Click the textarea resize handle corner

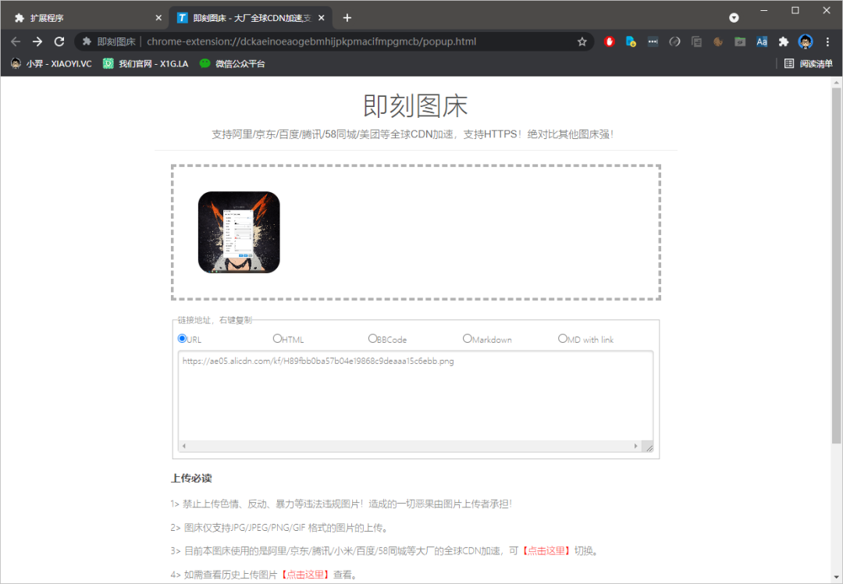649,447
